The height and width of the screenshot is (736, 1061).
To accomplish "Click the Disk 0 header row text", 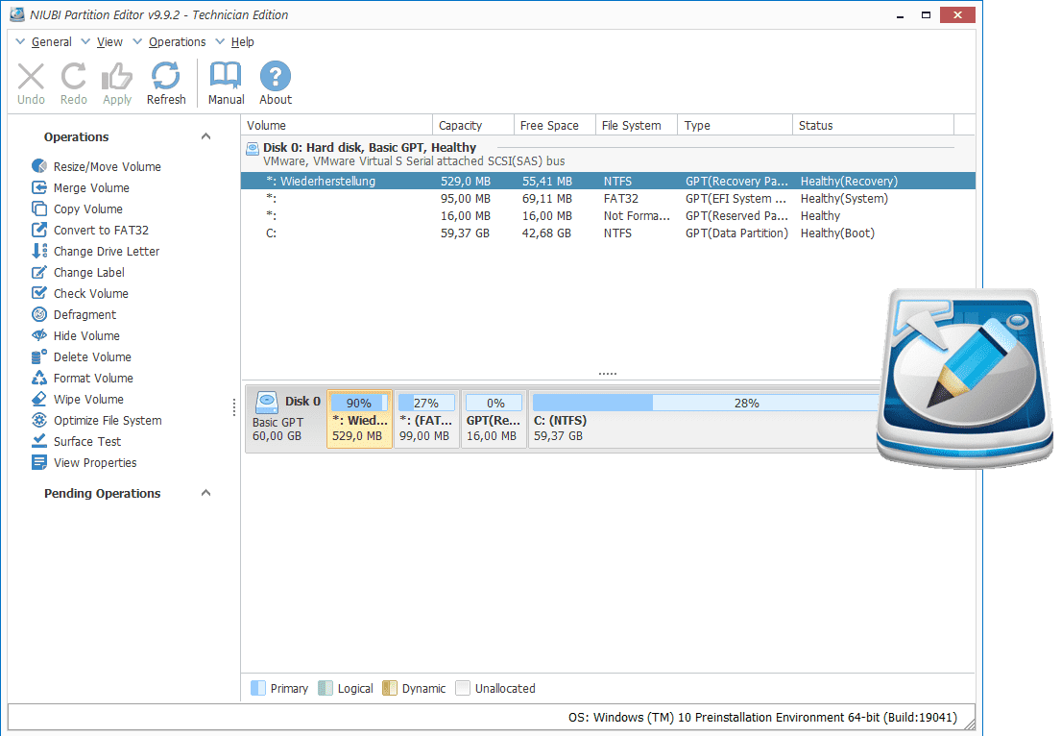I will [x=370, y=148].
